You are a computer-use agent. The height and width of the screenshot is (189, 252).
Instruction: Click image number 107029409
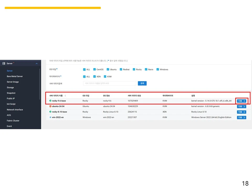[133, 101]
